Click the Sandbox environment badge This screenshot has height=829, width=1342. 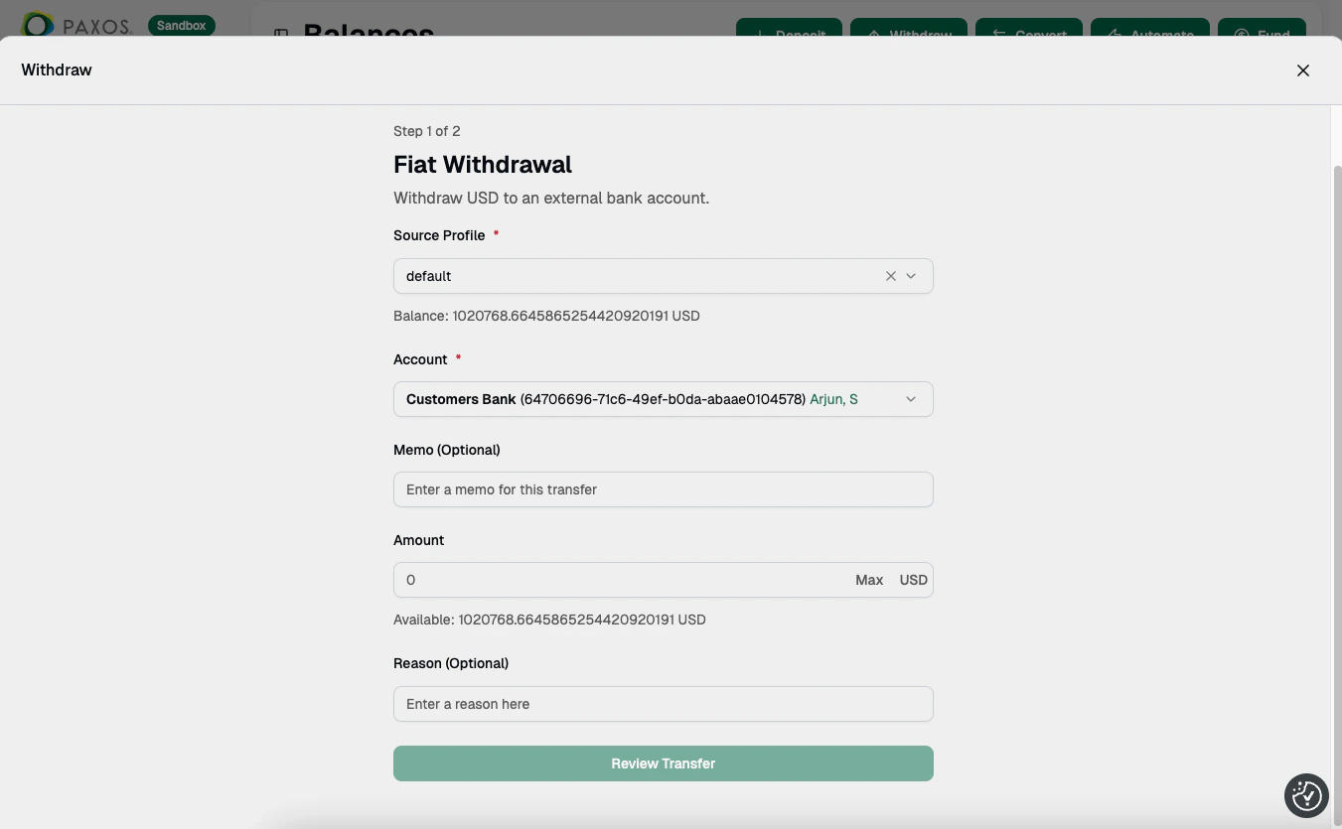coord(181,25)
